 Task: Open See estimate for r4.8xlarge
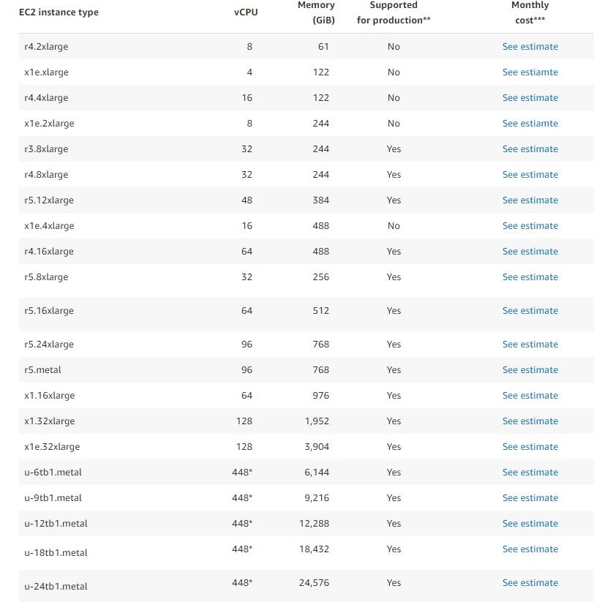tap(530, 175)
